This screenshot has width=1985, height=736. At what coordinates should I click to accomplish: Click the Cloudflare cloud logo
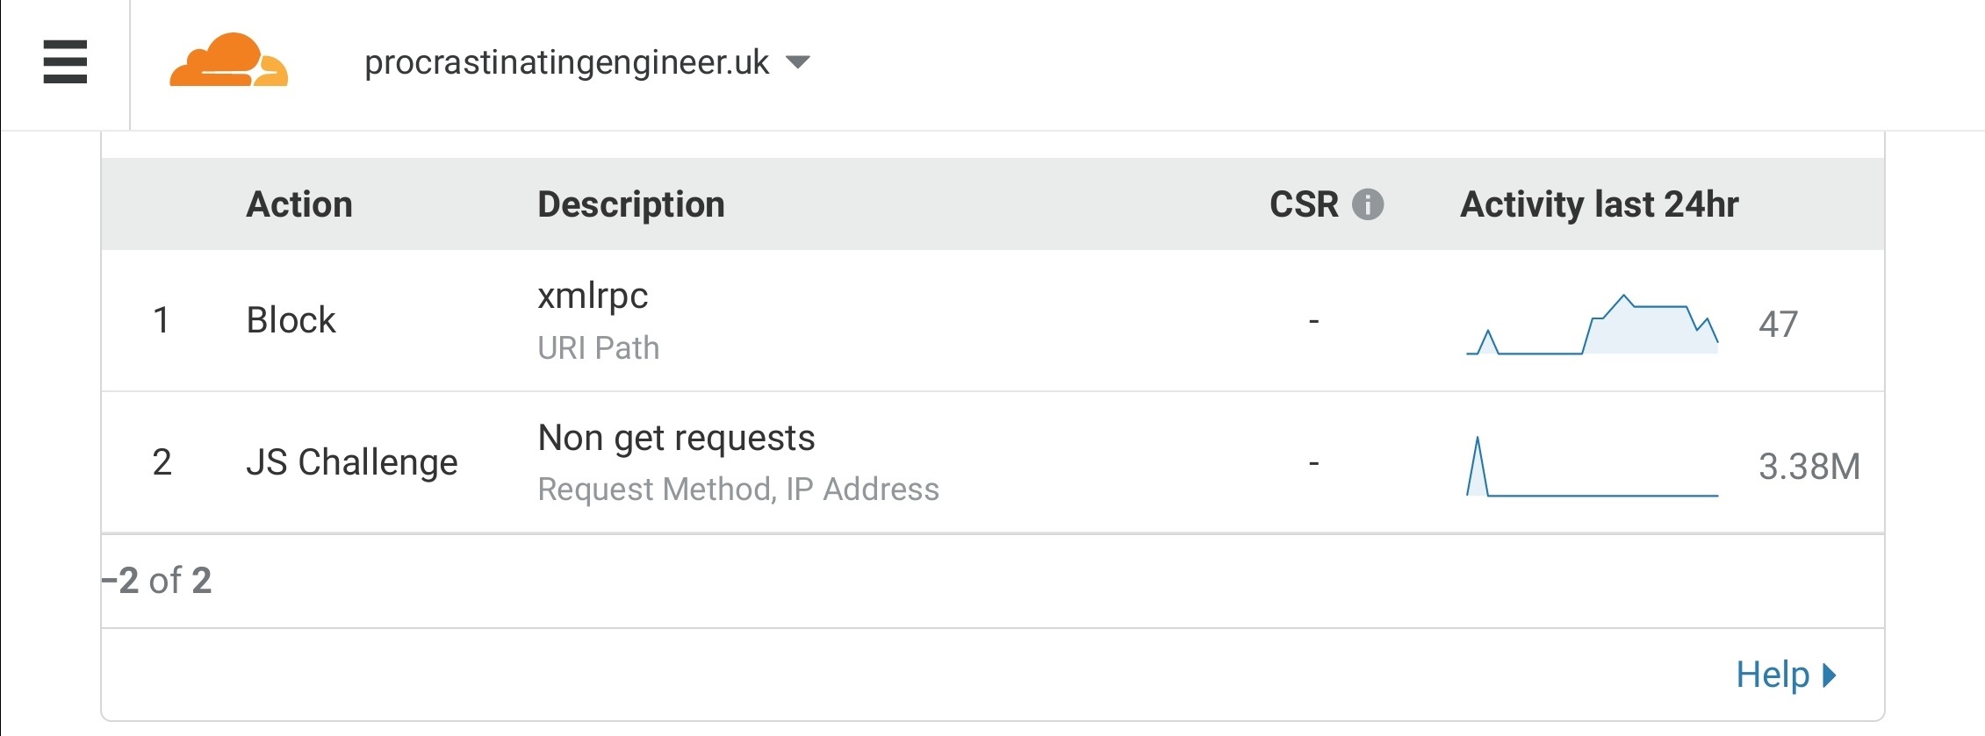228,61
